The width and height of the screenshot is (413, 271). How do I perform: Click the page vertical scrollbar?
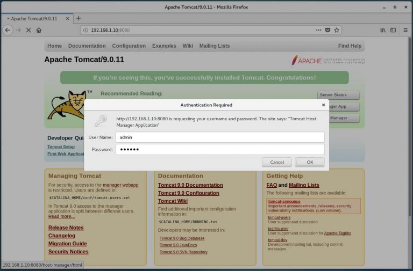[410, 126]
